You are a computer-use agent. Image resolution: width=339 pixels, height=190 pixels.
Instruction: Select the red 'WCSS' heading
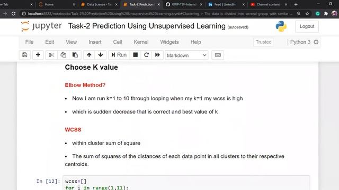73,130
